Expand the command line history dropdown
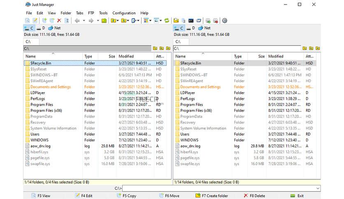The width and height of the screenshot is (344, 199). [318, 188]
